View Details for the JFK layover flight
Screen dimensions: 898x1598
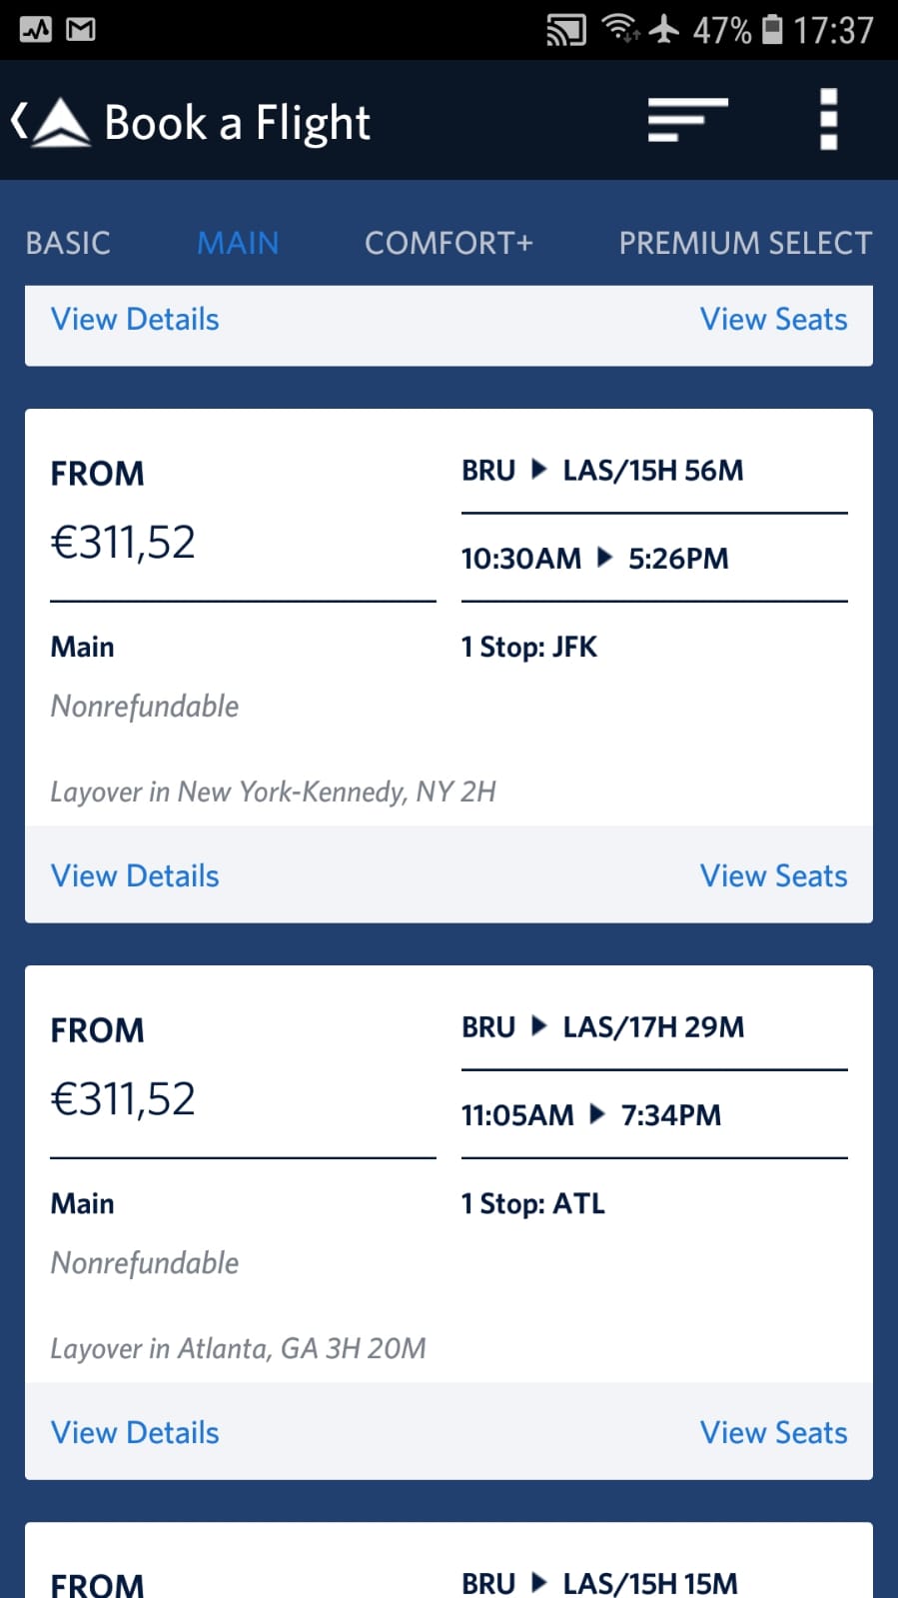(x=135, y=876)
